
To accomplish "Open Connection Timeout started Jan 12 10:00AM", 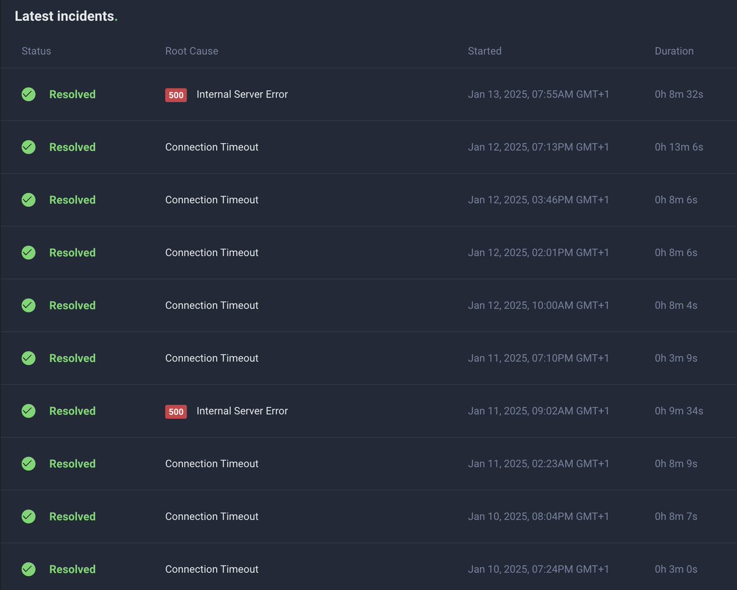I will (x=212, y=305).
